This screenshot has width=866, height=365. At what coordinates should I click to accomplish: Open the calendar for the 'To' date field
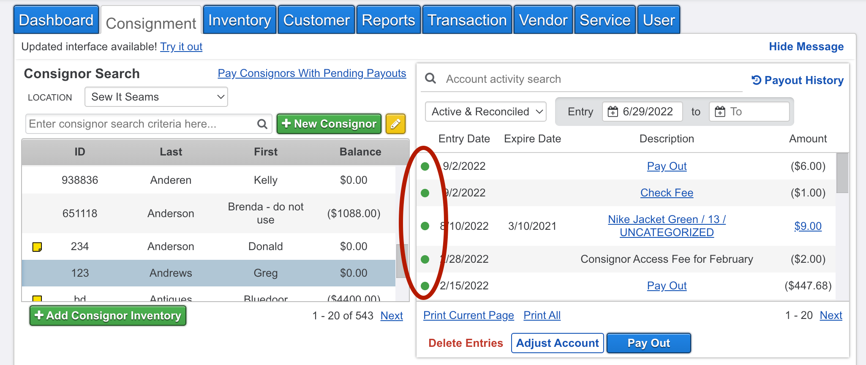(x=719, y=112)
